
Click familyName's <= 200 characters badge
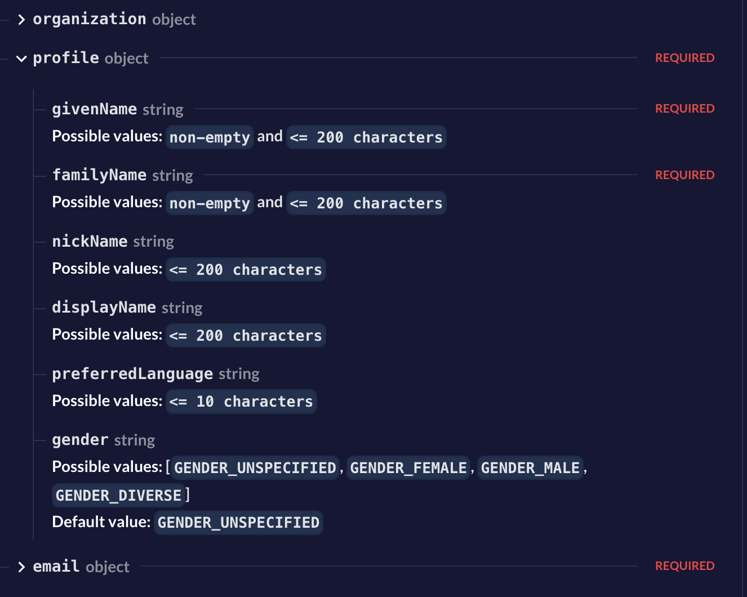[366, 203]
